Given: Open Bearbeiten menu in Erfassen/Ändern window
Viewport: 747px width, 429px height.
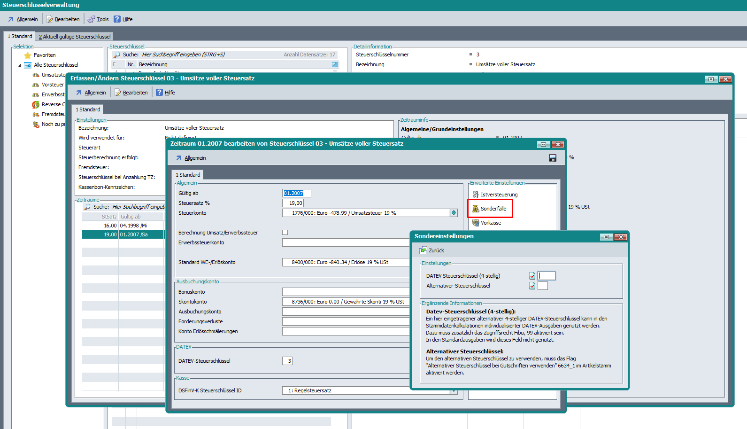Looking at the screenshot, I should pyautogui.click(x=131, y=93).
